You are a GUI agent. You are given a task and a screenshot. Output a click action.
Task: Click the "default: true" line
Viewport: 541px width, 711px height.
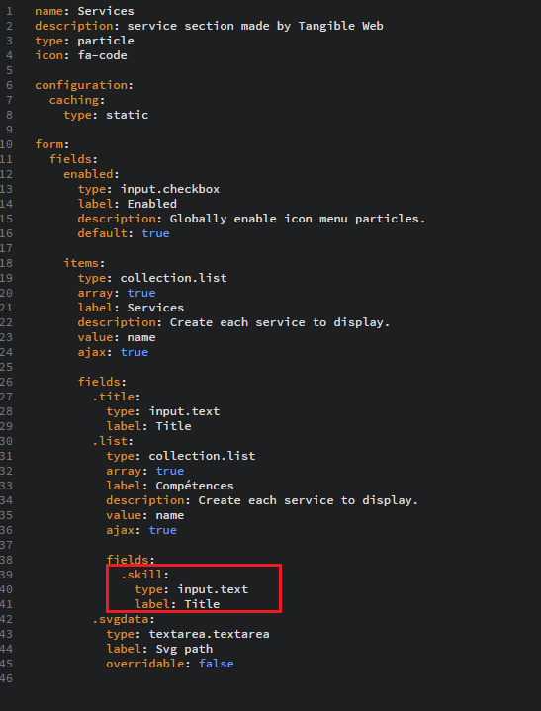point(124,233)
